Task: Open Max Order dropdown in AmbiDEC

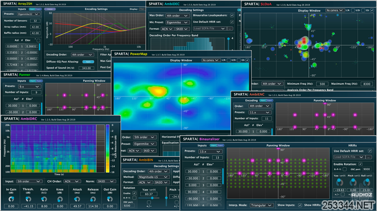Action: pyautogui.click(x=177, y=15)
